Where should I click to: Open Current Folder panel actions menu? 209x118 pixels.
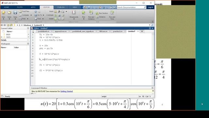tap(28, 29)
